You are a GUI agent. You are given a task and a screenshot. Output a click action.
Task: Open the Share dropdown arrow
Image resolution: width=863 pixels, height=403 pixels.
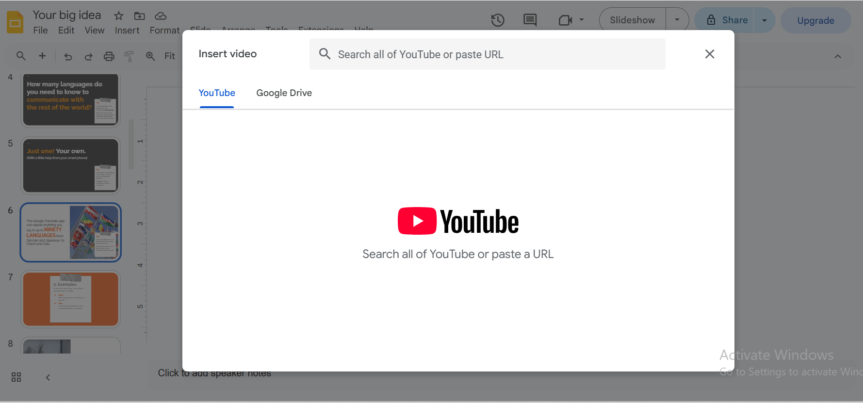(765, 20)
